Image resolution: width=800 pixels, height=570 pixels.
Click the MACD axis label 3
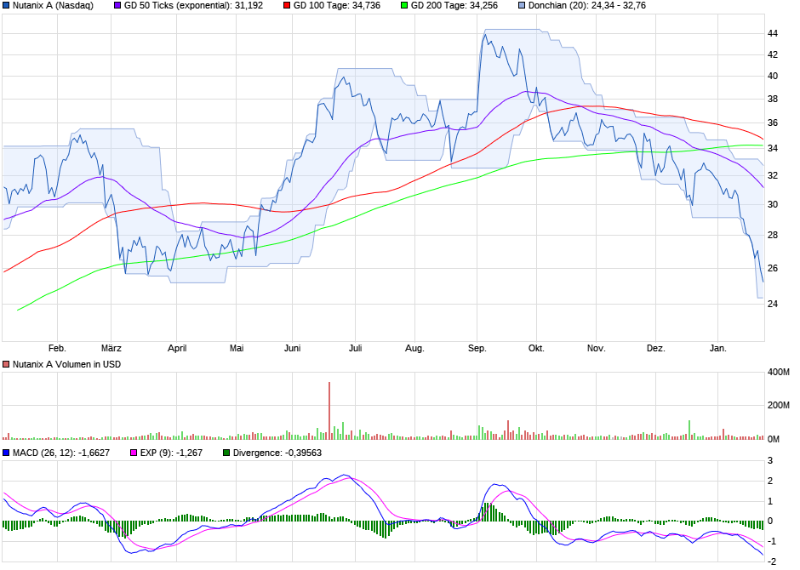[x=770, y=461]
